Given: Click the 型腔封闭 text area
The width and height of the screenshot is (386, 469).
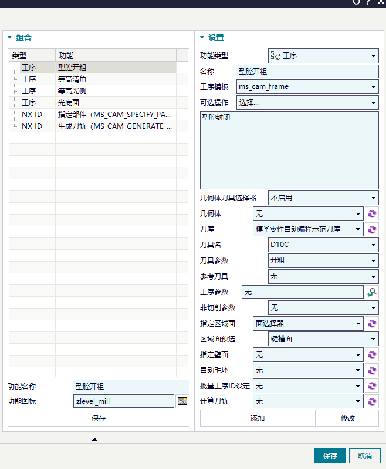Looking at the screenshot, I should pyautogui.click(x=289, y=150).
